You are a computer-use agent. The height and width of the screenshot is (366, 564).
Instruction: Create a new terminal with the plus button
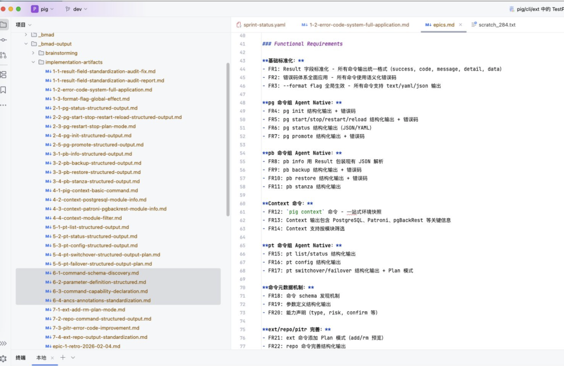coord(62,358)
